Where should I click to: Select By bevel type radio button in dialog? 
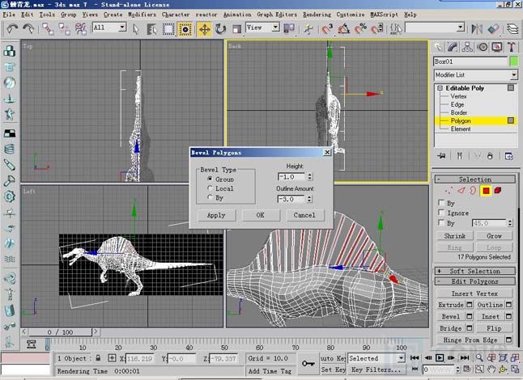[210, 197]
